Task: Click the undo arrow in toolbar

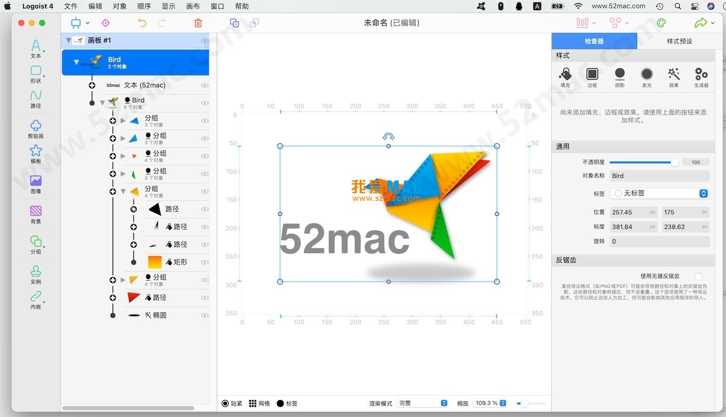Action: click(x=142, y=23)
